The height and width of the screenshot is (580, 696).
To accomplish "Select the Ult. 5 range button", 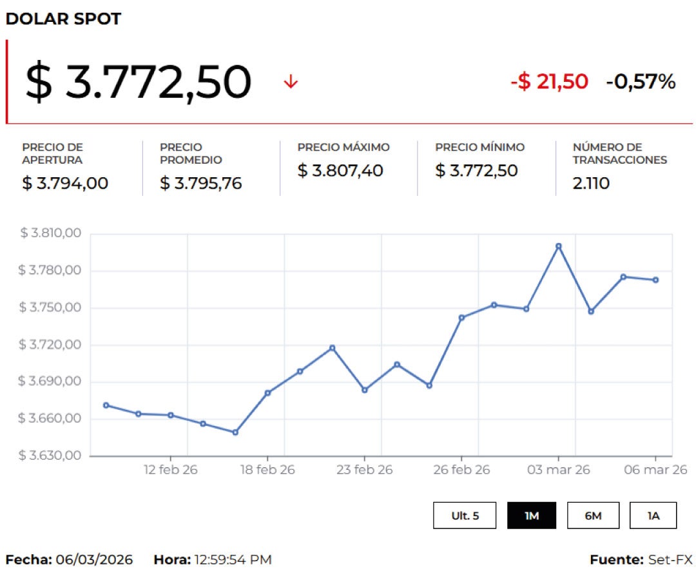I will [x=465, y=516].
